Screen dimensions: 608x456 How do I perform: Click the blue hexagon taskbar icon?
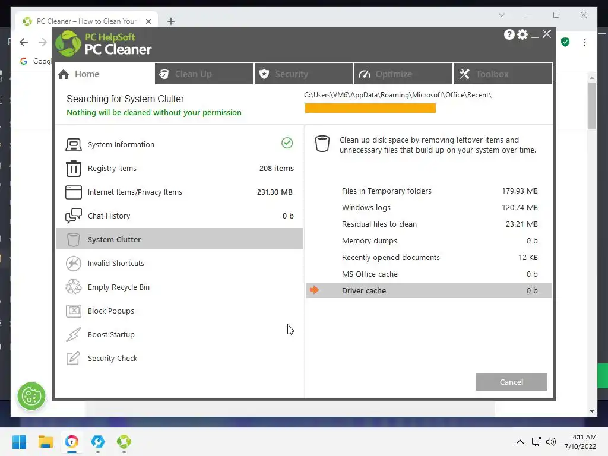click(x=98, y=442)
